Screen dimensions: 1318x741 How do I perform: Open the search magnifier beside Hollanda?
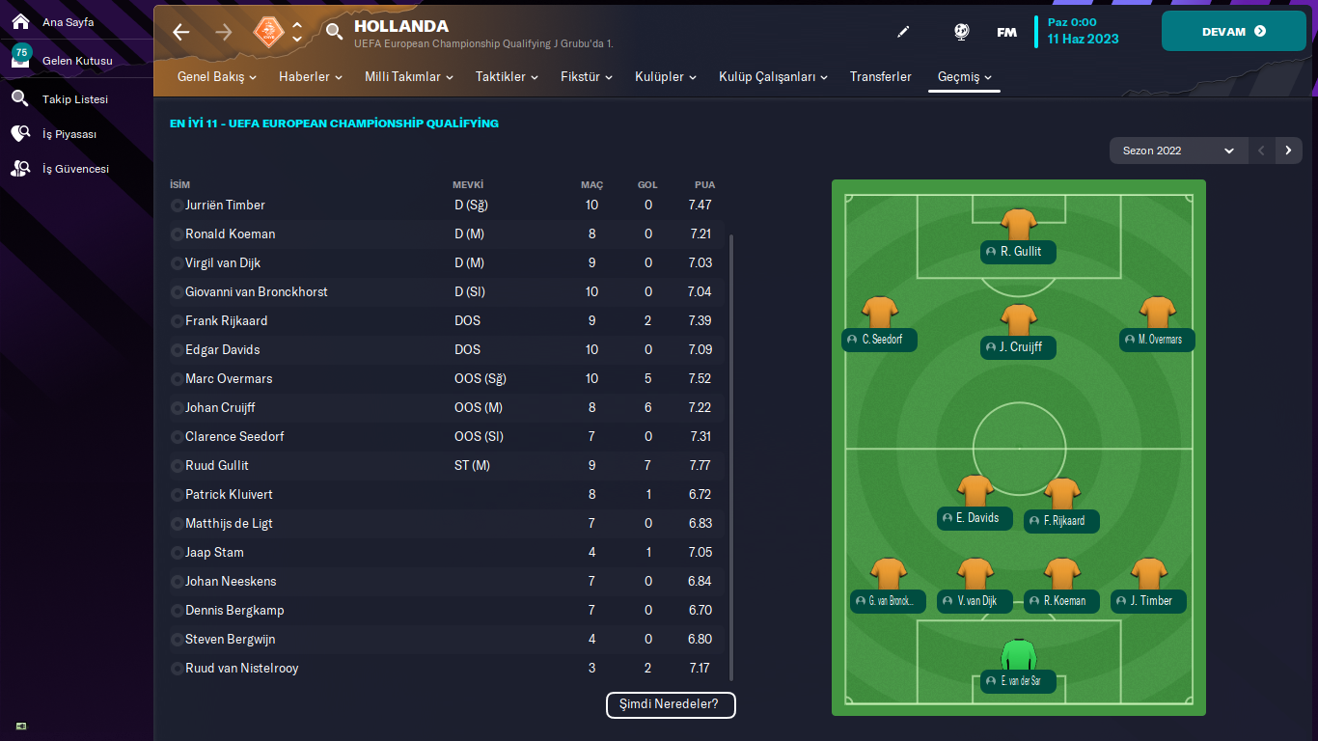[334, 32]
